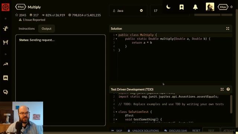This screenshot has width=238, height=134.
Task: Click the Solution panel header title
Action: point(116,29)
